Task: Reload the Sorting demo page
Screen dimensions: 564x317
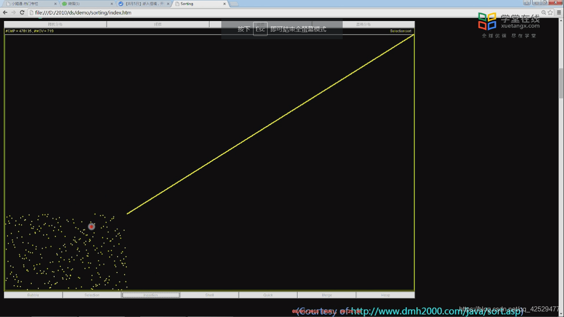Action: pos(22,13)
